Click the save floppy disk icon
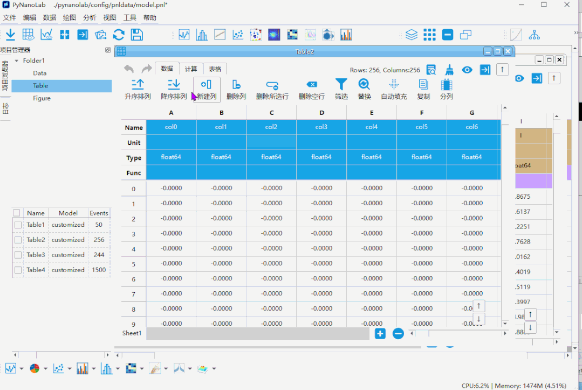This screenshot has height=390, width=582. [x=137, y=35]
